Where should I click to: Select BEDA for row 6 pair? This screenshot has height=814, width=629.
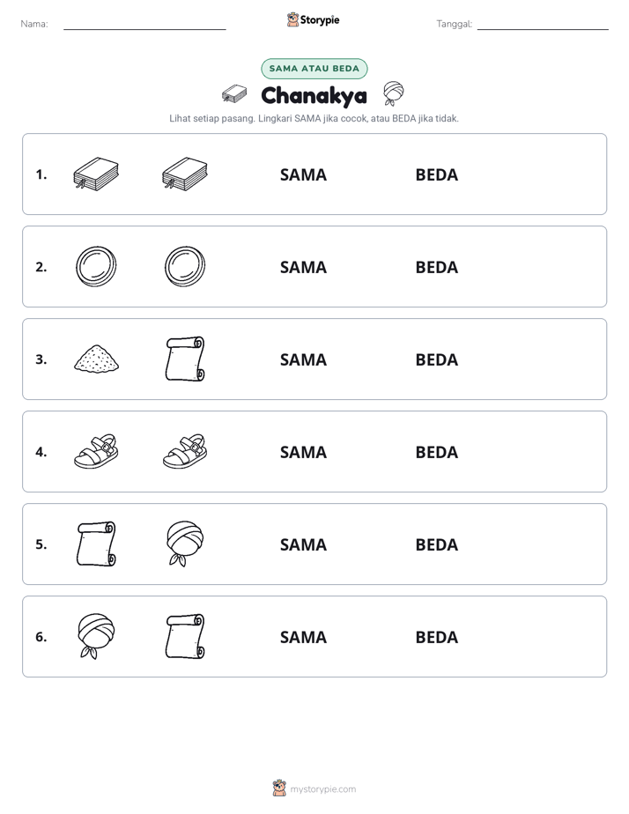point(436,637)
